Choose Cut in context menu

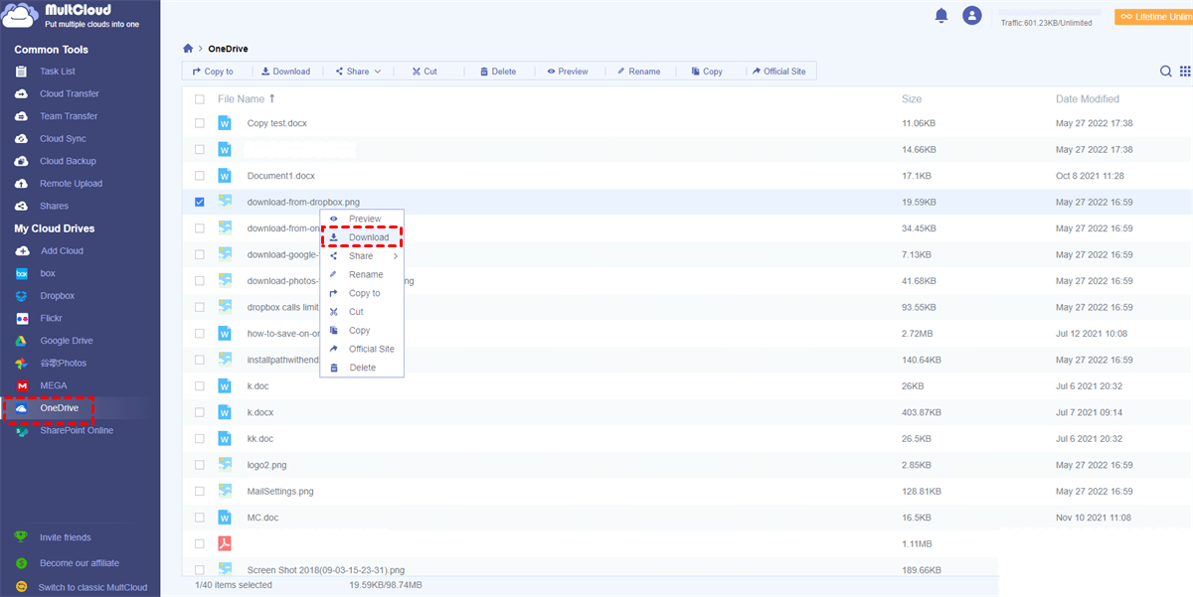(x=362, y=312)
